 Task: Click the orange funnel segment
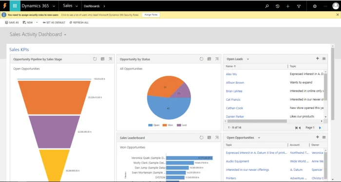55,97
